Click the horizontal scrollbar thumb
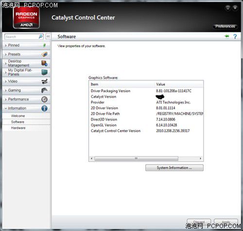The width and height of the screenshot is (243, 231). coord(136,159)
